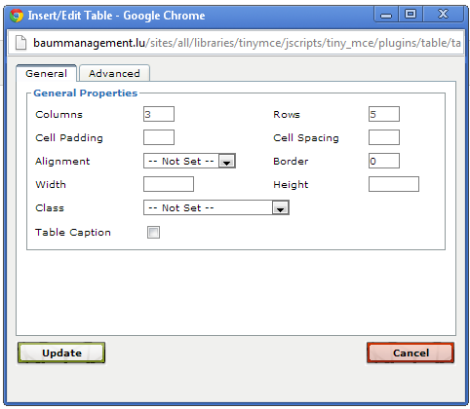Viewport: 470px width, 409px height.
Task: Minimize the Insert/Edit Table window
Action: pos(386,15)
